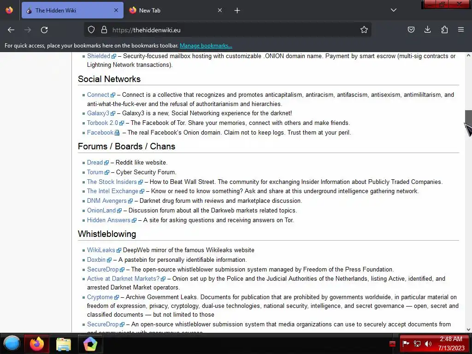Click external-link icon beside Dread
Viewport: 472px width, 354px height.
coord(106,163)
